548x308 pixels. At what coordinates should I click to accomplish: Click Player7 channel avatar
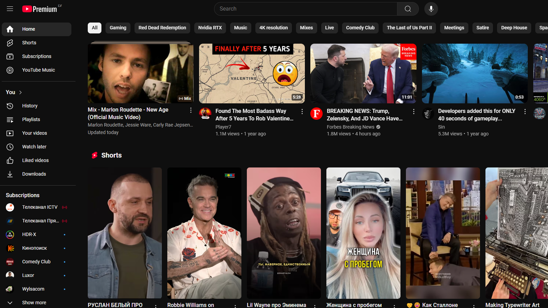click(x=205, y=113)
